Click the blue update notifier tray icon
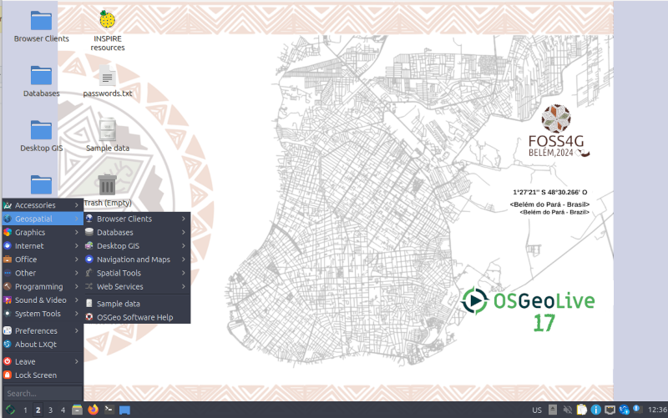The height and width of the screenshot is (418, 668). [x=625, y=410]
